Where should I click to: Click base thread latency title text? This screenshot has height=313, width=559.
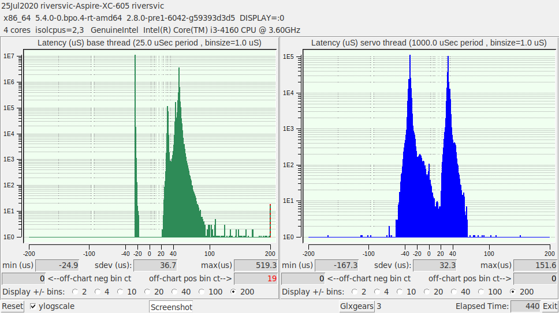click(x=150, y=43)
